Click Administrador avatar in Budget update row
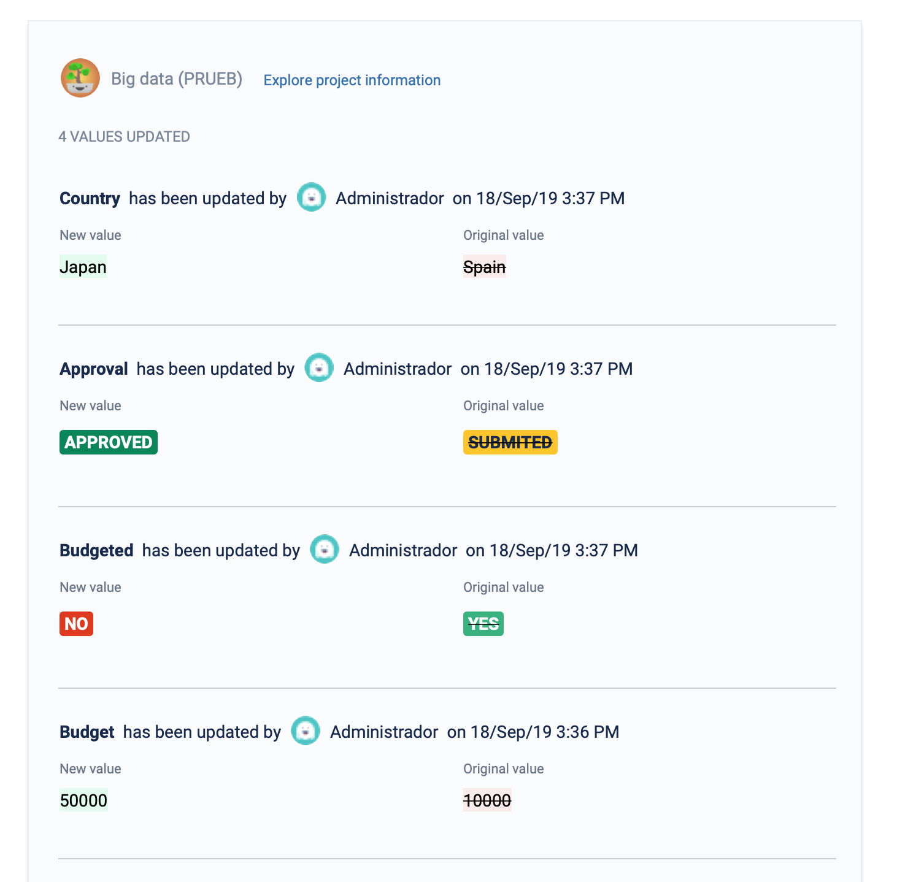This screenshot has width=897, height=882. click(306, 731)
